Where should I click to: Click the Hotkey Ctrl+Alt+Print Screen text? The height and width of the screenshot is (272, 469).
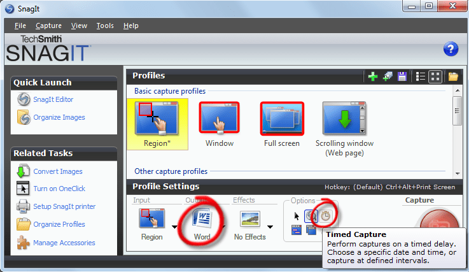point(389,187)
